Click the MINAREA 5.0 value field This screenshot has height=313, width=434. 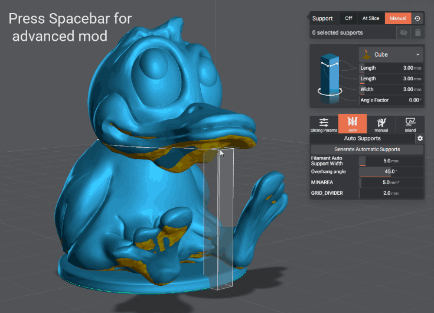(x=391, y=182)
